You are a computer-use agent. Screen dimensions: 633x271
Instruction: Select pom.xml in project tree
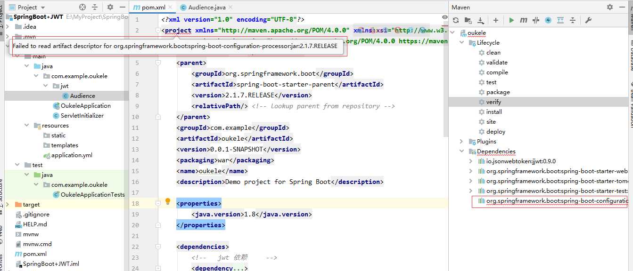click(34, 254)
